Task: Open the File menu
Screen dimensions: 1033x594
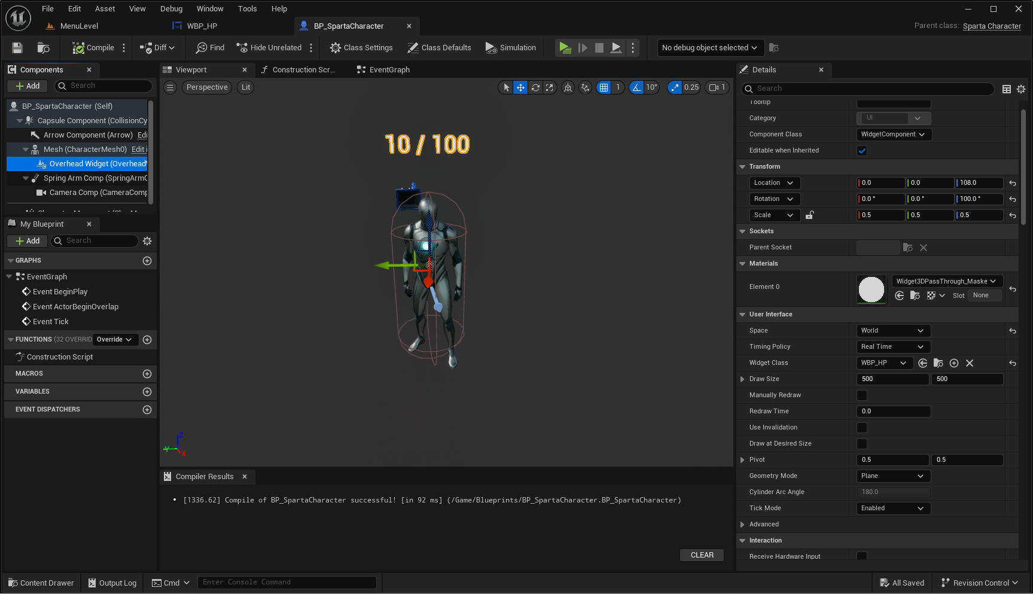Action: click(x=48, y=9)
